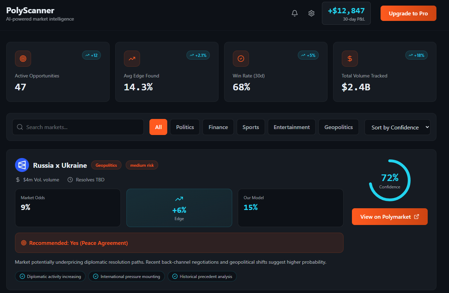This screenshot has width=449, height=293.
Task: Select the Finance category filter
Action: (x=218, y=127)
